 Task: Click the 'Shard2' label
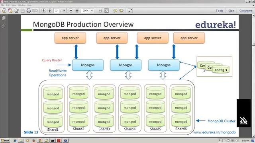coord(78,129)
